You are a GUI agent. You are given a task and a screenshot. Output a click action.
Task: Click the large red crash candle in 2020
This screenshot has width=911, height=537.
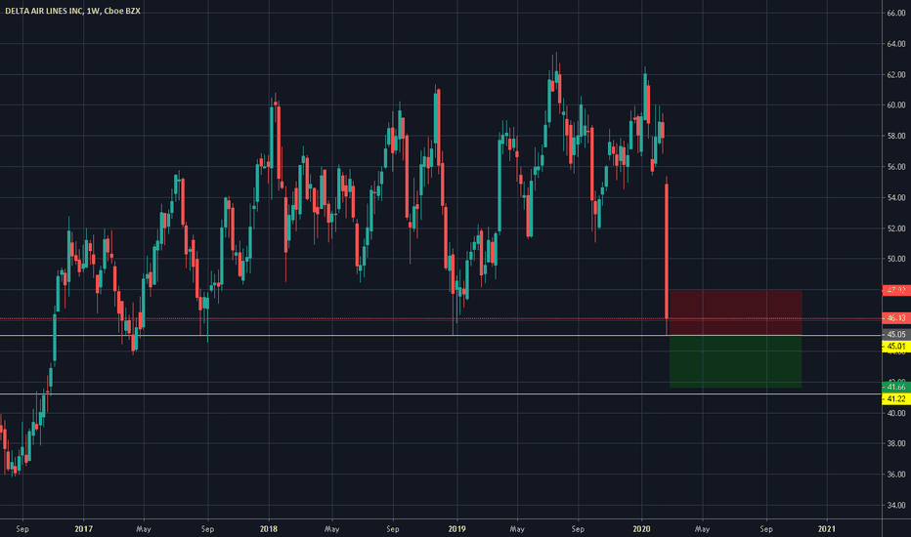click(667, 251)
